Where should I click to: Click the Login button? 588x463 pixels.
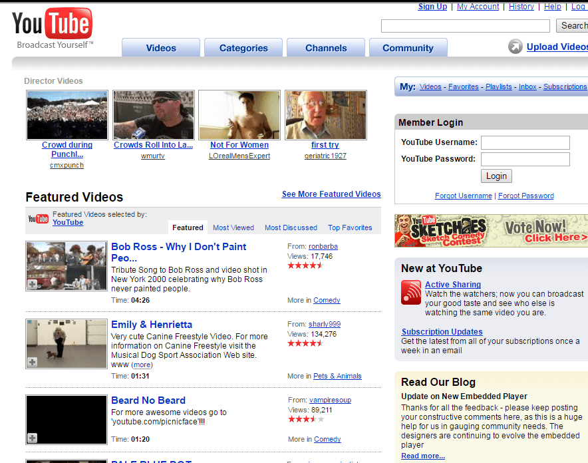(x=496, y=176)
